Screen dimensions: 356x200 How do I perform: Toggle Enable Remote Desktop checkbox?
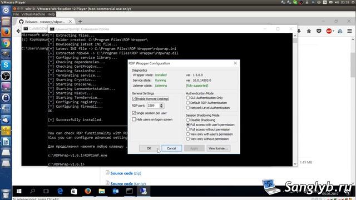(134, 99)
